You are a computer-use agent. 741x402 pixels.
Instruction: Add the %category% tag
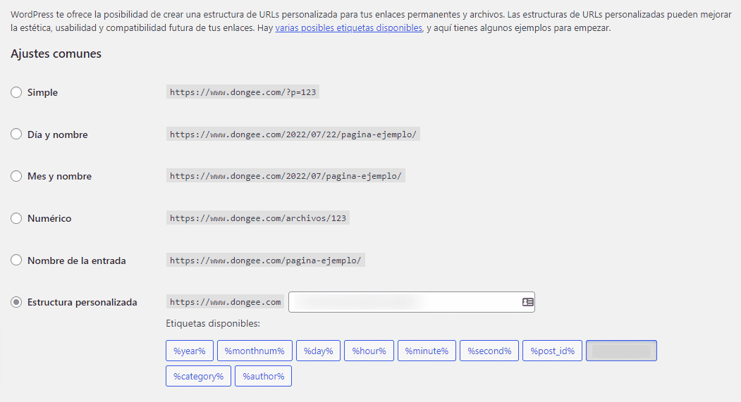(199, 376)
